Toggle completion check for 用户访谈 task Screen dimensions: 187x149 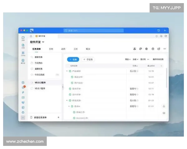point(72,83)
